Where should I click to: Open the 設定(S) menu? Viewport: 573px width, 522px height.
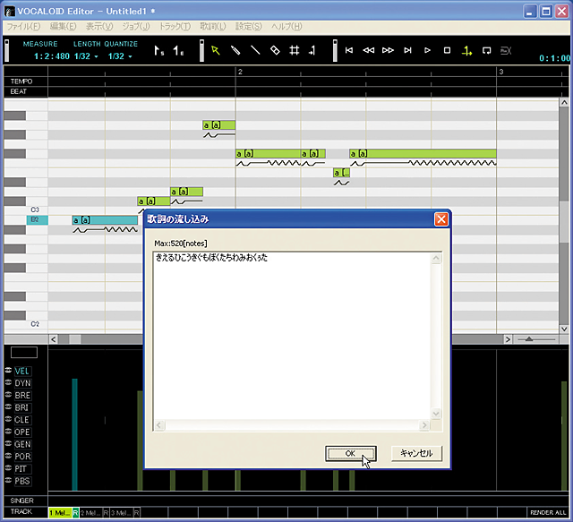pos(249,26)
